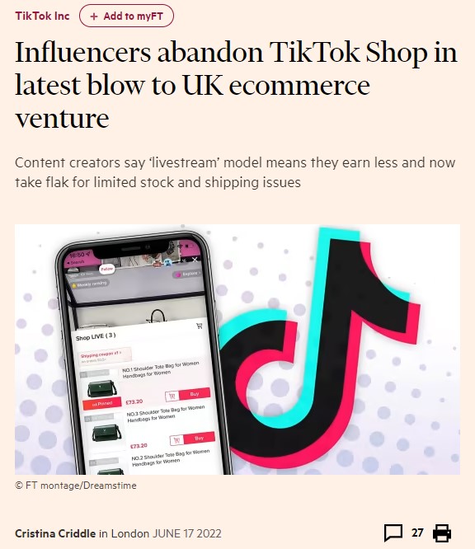Click the Add to myFT button
This screenshot has height=549, width=475.
126,16
